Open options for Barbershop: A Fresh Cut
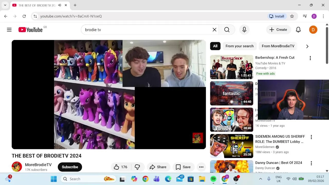This screenshot has height=185, width=329. [310, 58]
